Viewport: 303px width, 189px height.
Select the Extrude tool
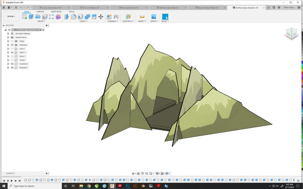(x=31, y=17)
